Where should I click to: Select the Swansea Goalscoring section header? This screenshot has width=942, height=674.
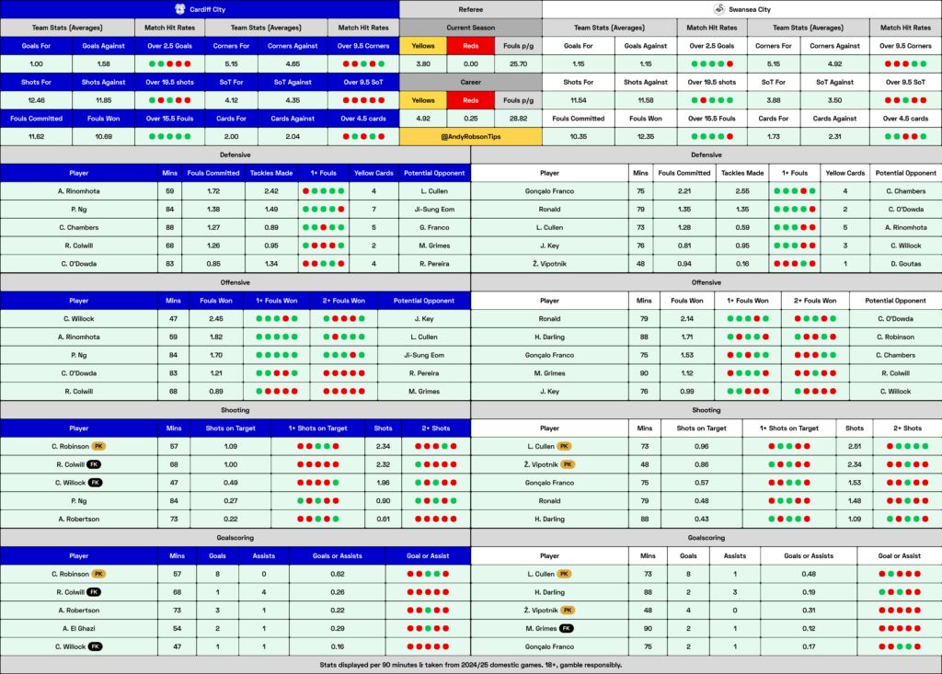[706, 538]
